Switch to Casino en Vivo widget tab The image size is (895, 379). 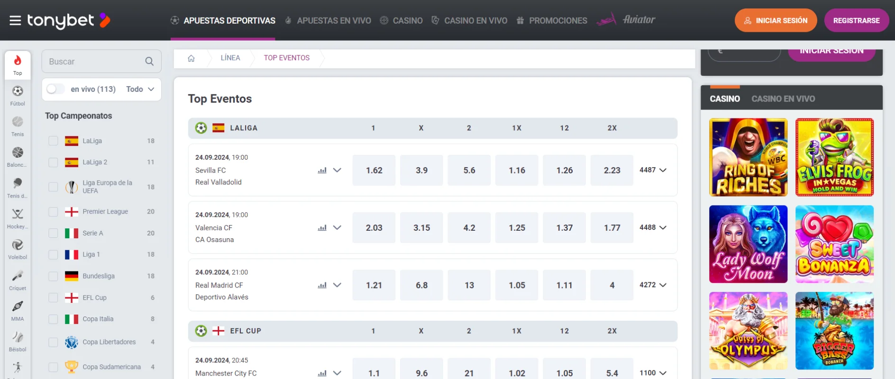[783, 99]
